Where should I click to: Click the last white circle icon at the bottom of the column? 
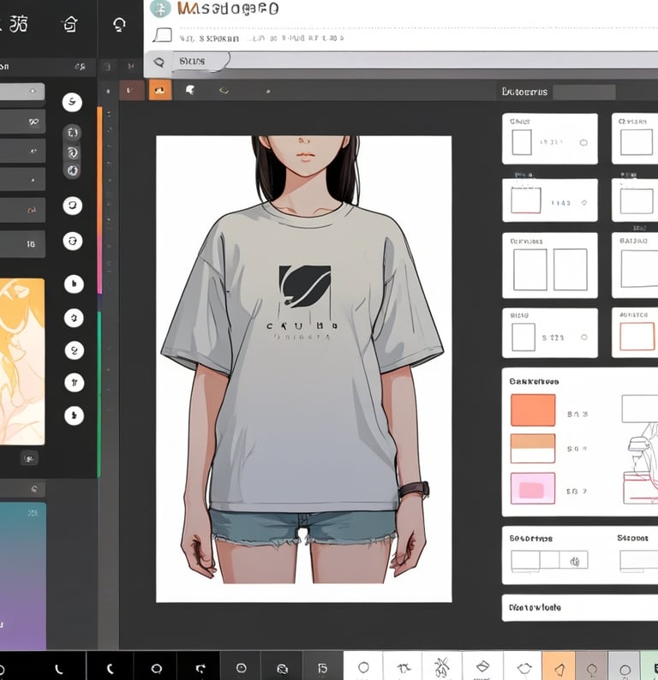[75, 415]
